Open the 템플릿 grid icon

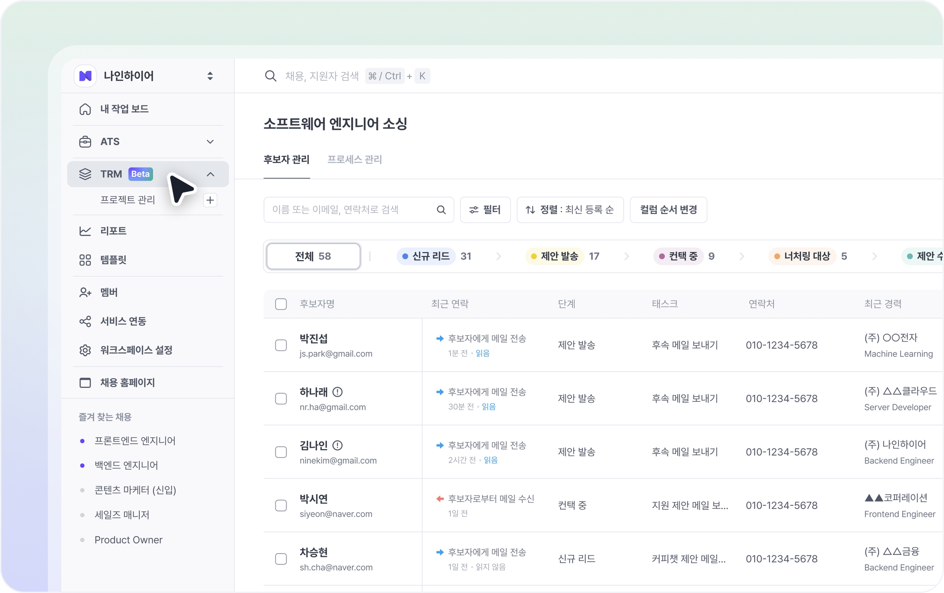click(85, 260)
